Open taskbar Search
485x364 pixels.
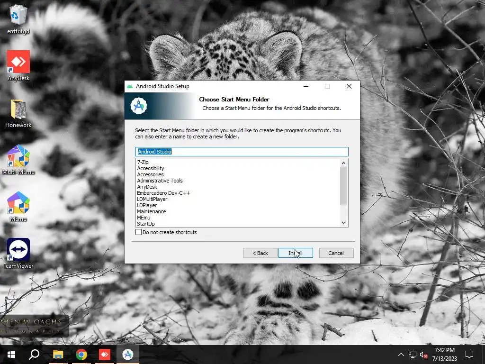(x=34, y=355)
